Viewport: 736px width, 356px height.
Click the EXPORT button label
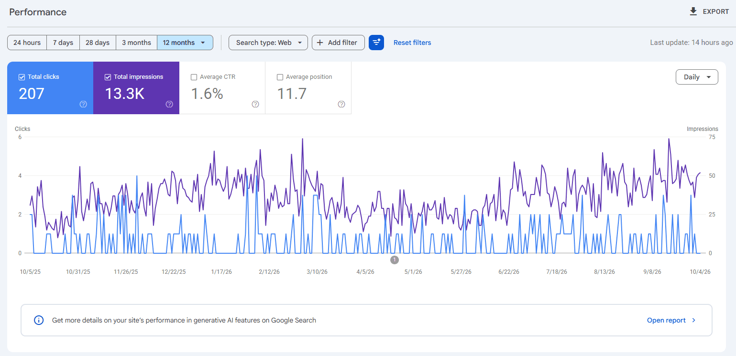tap(716, 11)
